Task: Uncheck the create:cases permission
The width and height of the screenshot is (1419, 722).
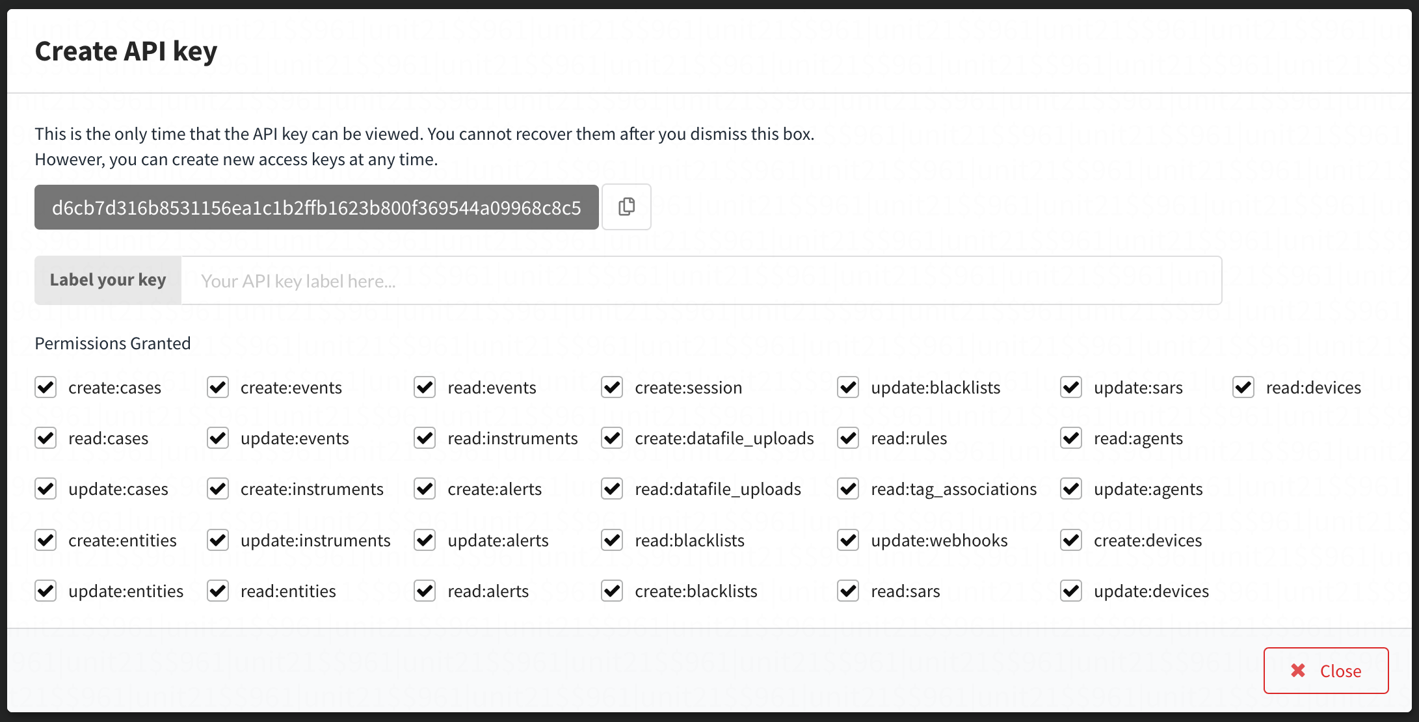Action: (x=46, y=388)
